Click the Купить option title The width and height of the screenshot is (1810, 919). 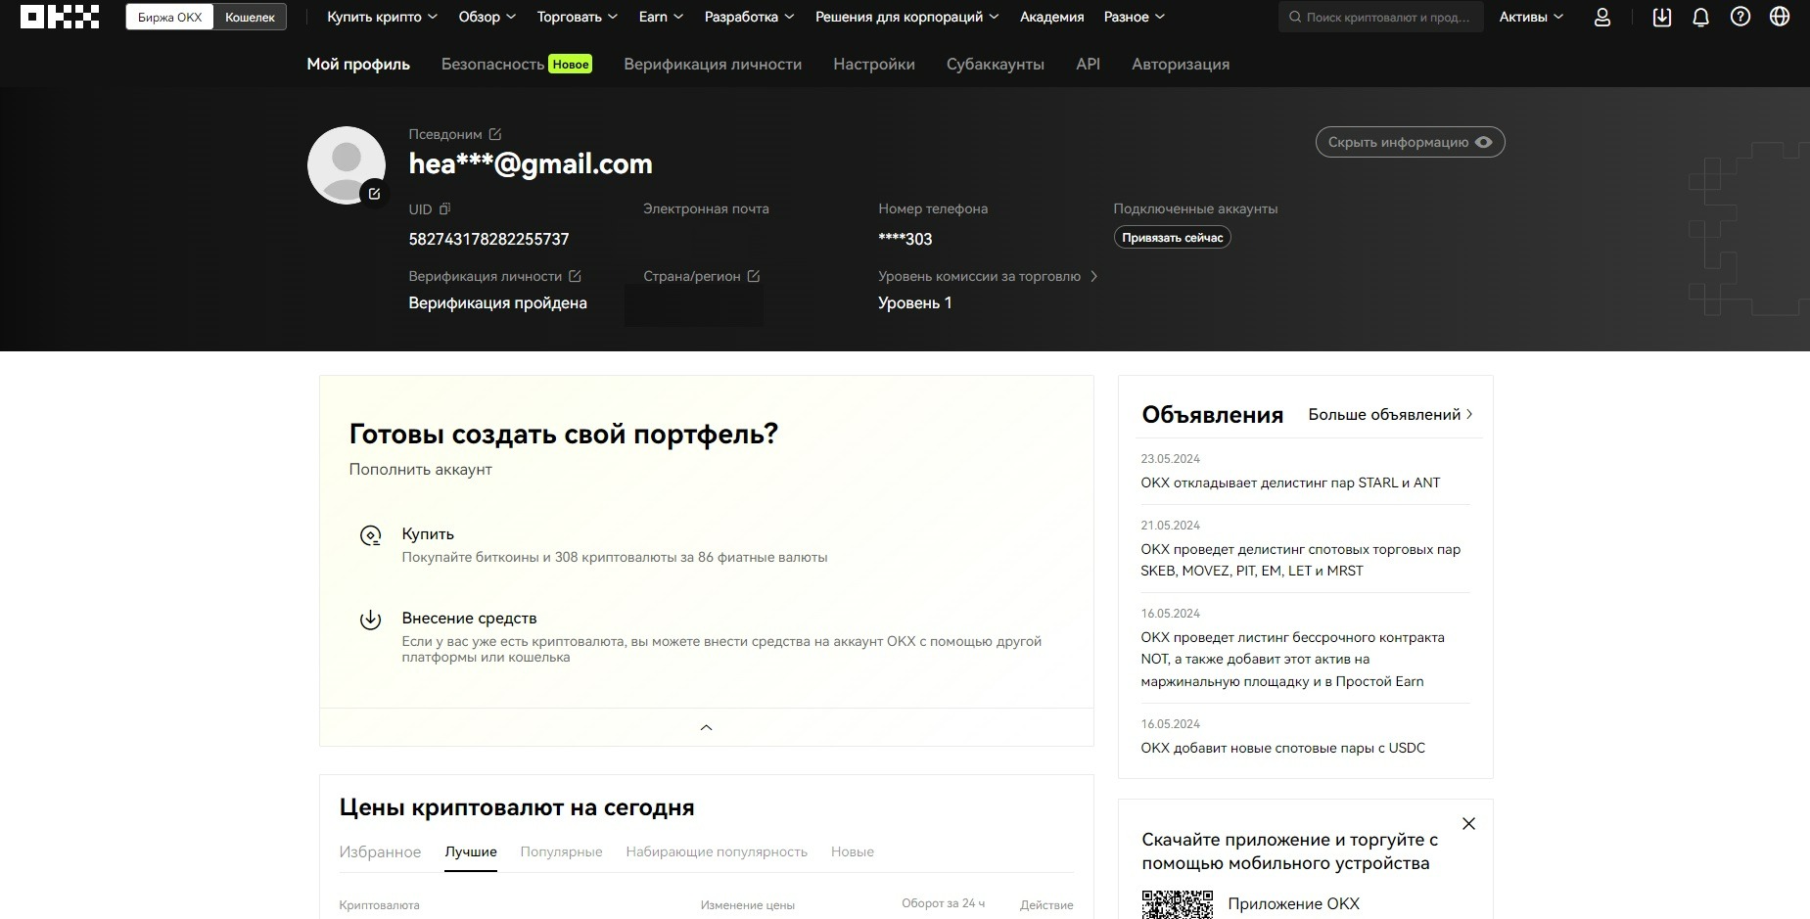(x=428, y=533)
